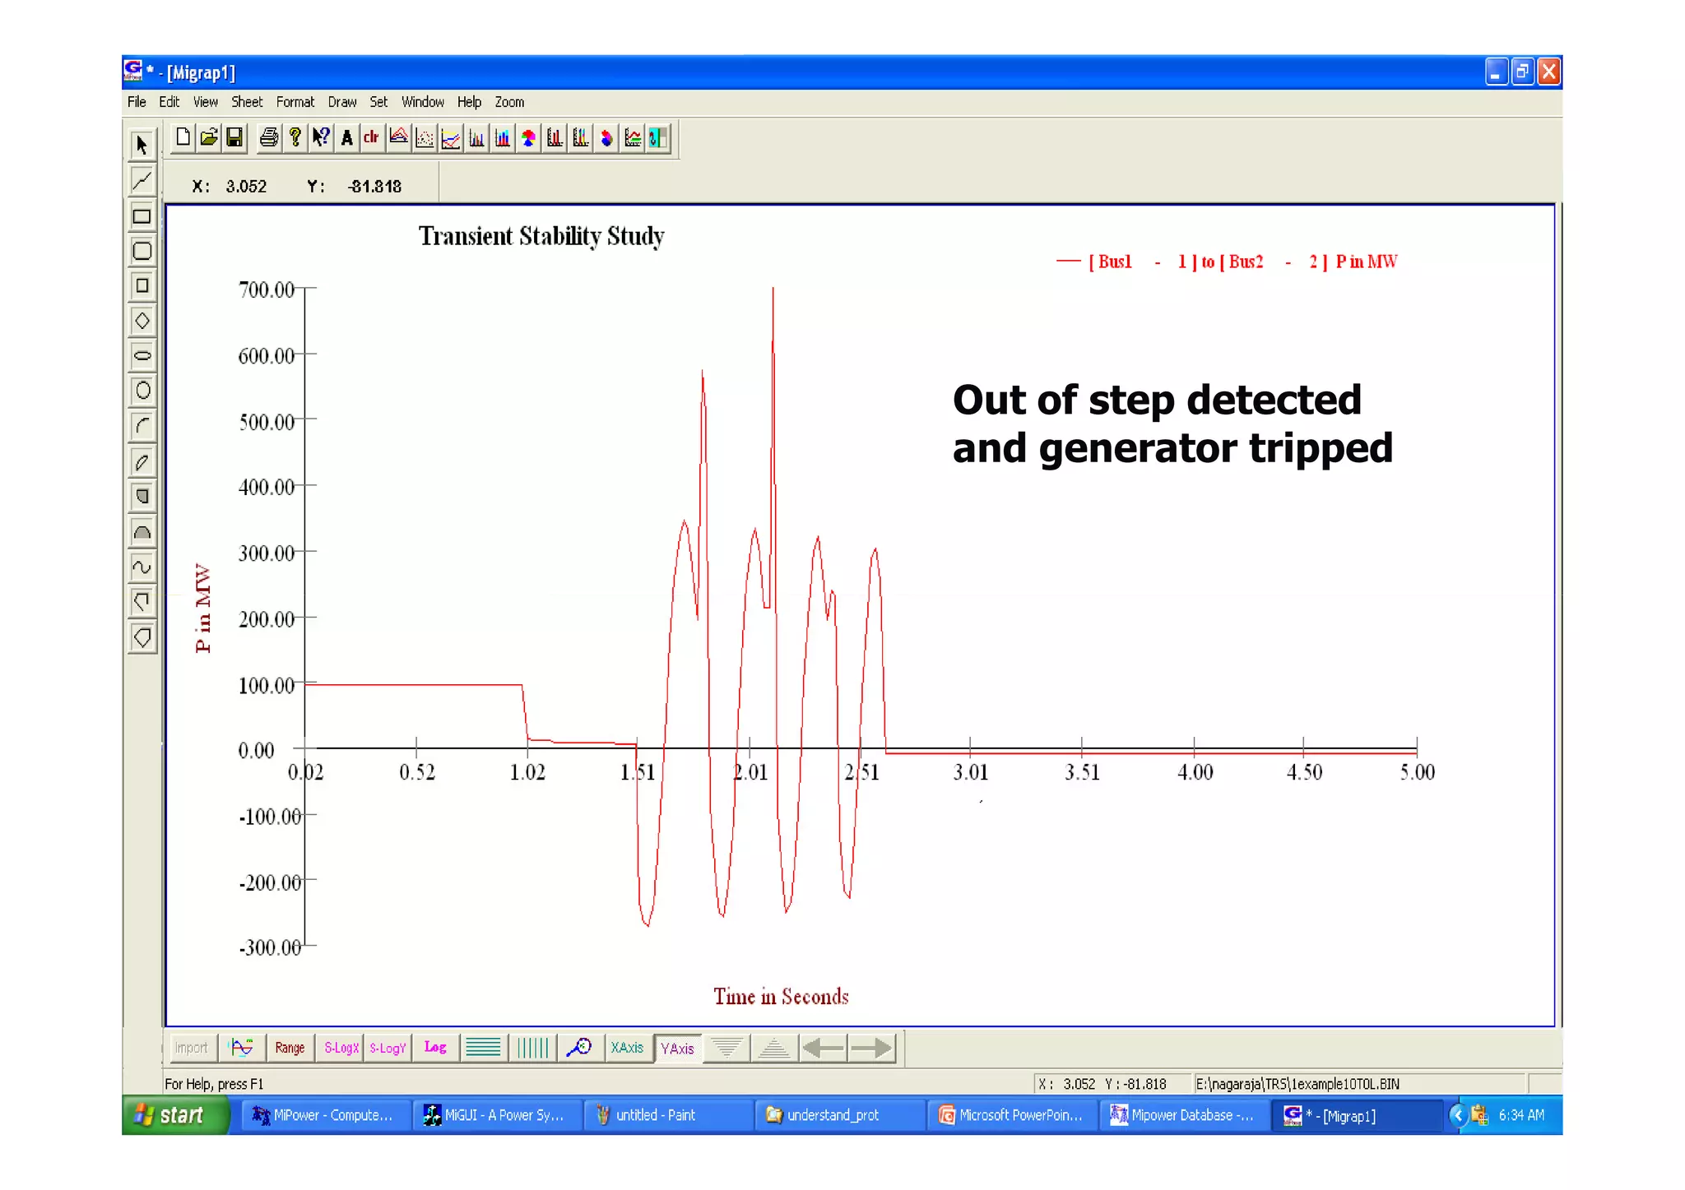Click the zoom magnifier button
The width and height of the screenshot is (1685, 1190).
tap(579, 1048)
